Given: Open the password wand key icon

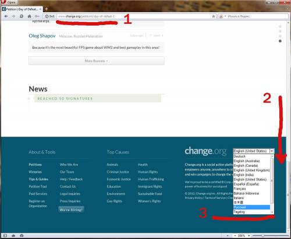Looking at the screenshot, I should coord(37,16).
